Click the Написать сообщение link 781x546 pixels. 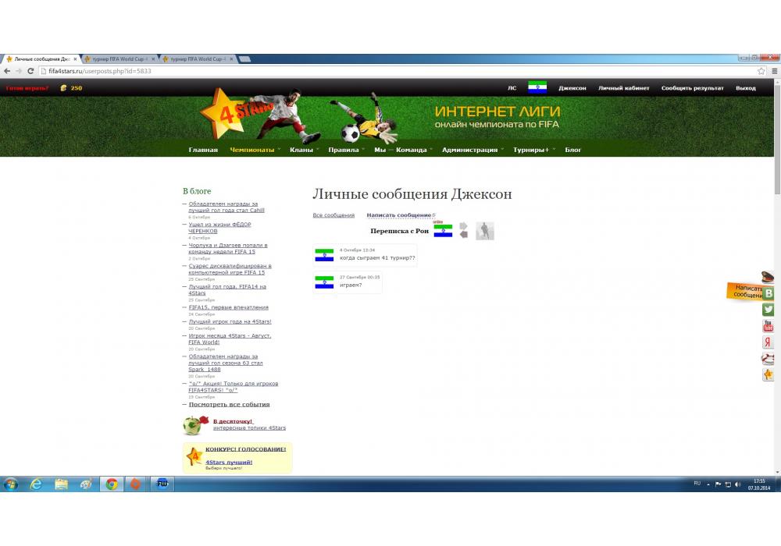398,215
